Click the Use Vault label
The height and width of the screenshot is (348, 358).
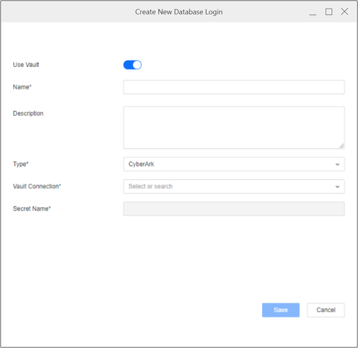tap(26, 64)
